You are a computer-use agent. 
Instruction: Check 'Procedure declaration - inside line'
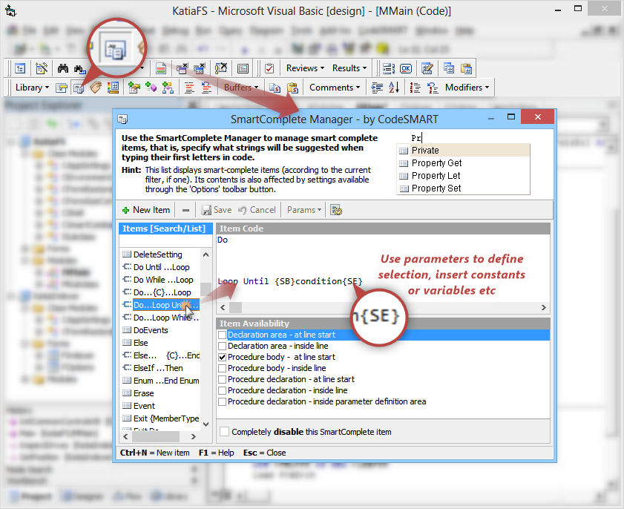223,391
